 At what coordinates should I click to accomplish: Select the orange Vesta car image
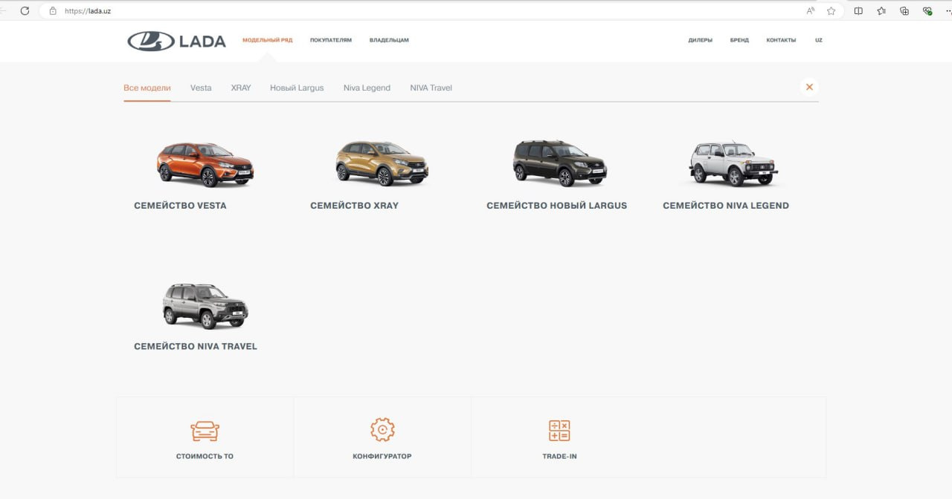[205, 164]
